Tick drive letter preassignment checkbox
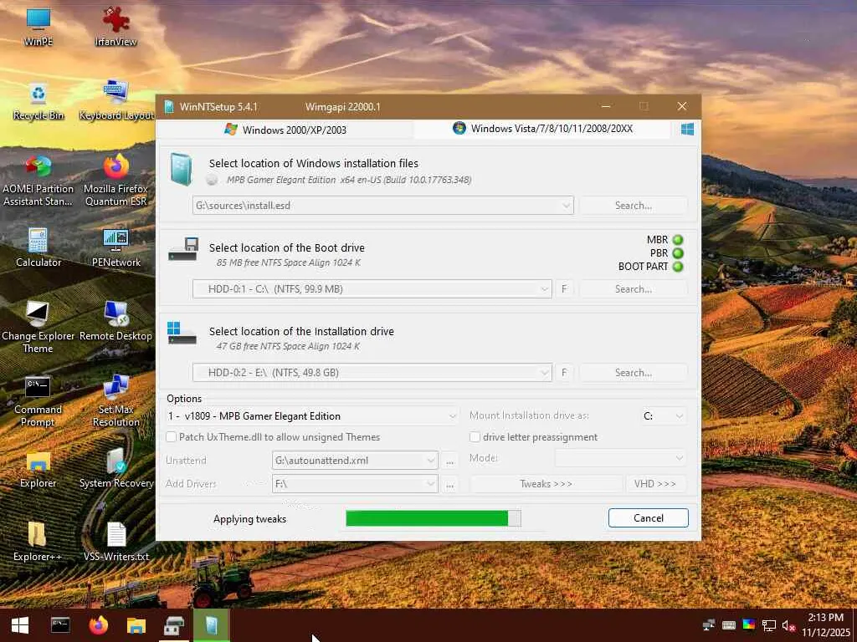This screenshot has height=642, width=857. 475,437
